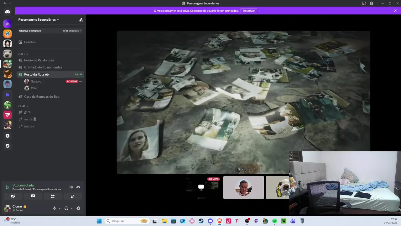Image resolution: width=401 pixels, height=226 pixels.
Task: Collapse the CALL category
Action: (x=23, y=54)
